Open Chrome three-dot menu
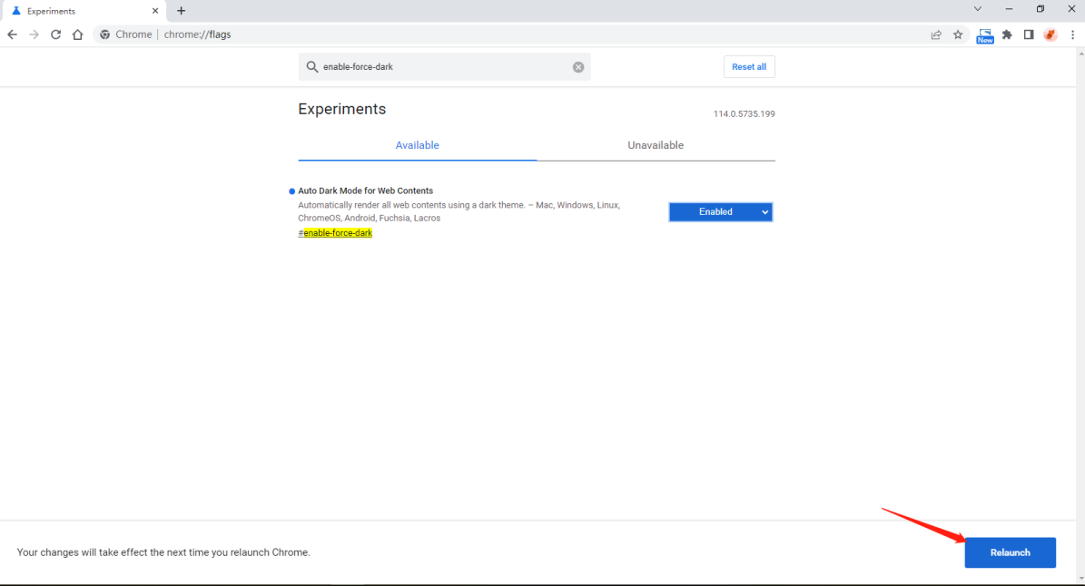Image resolution: width=1085 pixels, height=586 pixels. tap(1072, 34)
